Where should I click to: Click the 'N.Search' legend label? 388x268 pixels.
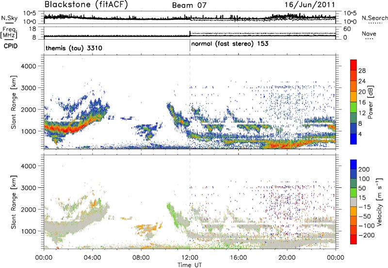click(x=374, y=18)
